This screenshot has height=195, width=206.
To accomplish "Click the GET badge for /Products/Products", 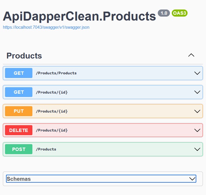I will [19, 73].
